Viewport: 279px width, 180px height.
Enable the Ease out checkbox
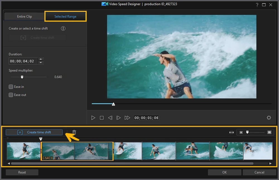coord(11,95)
